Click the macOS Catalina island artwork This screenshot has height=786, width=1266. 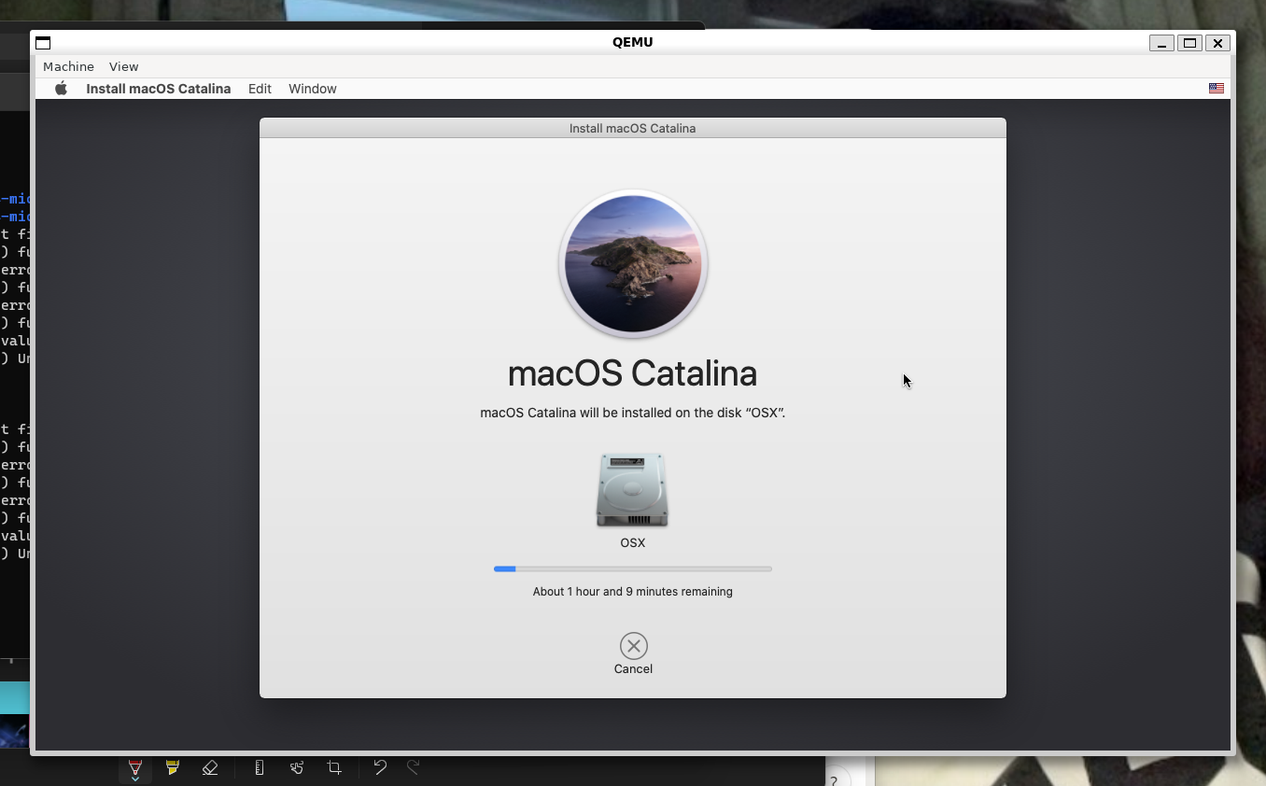pyautogui.click(x=633, y=264)
